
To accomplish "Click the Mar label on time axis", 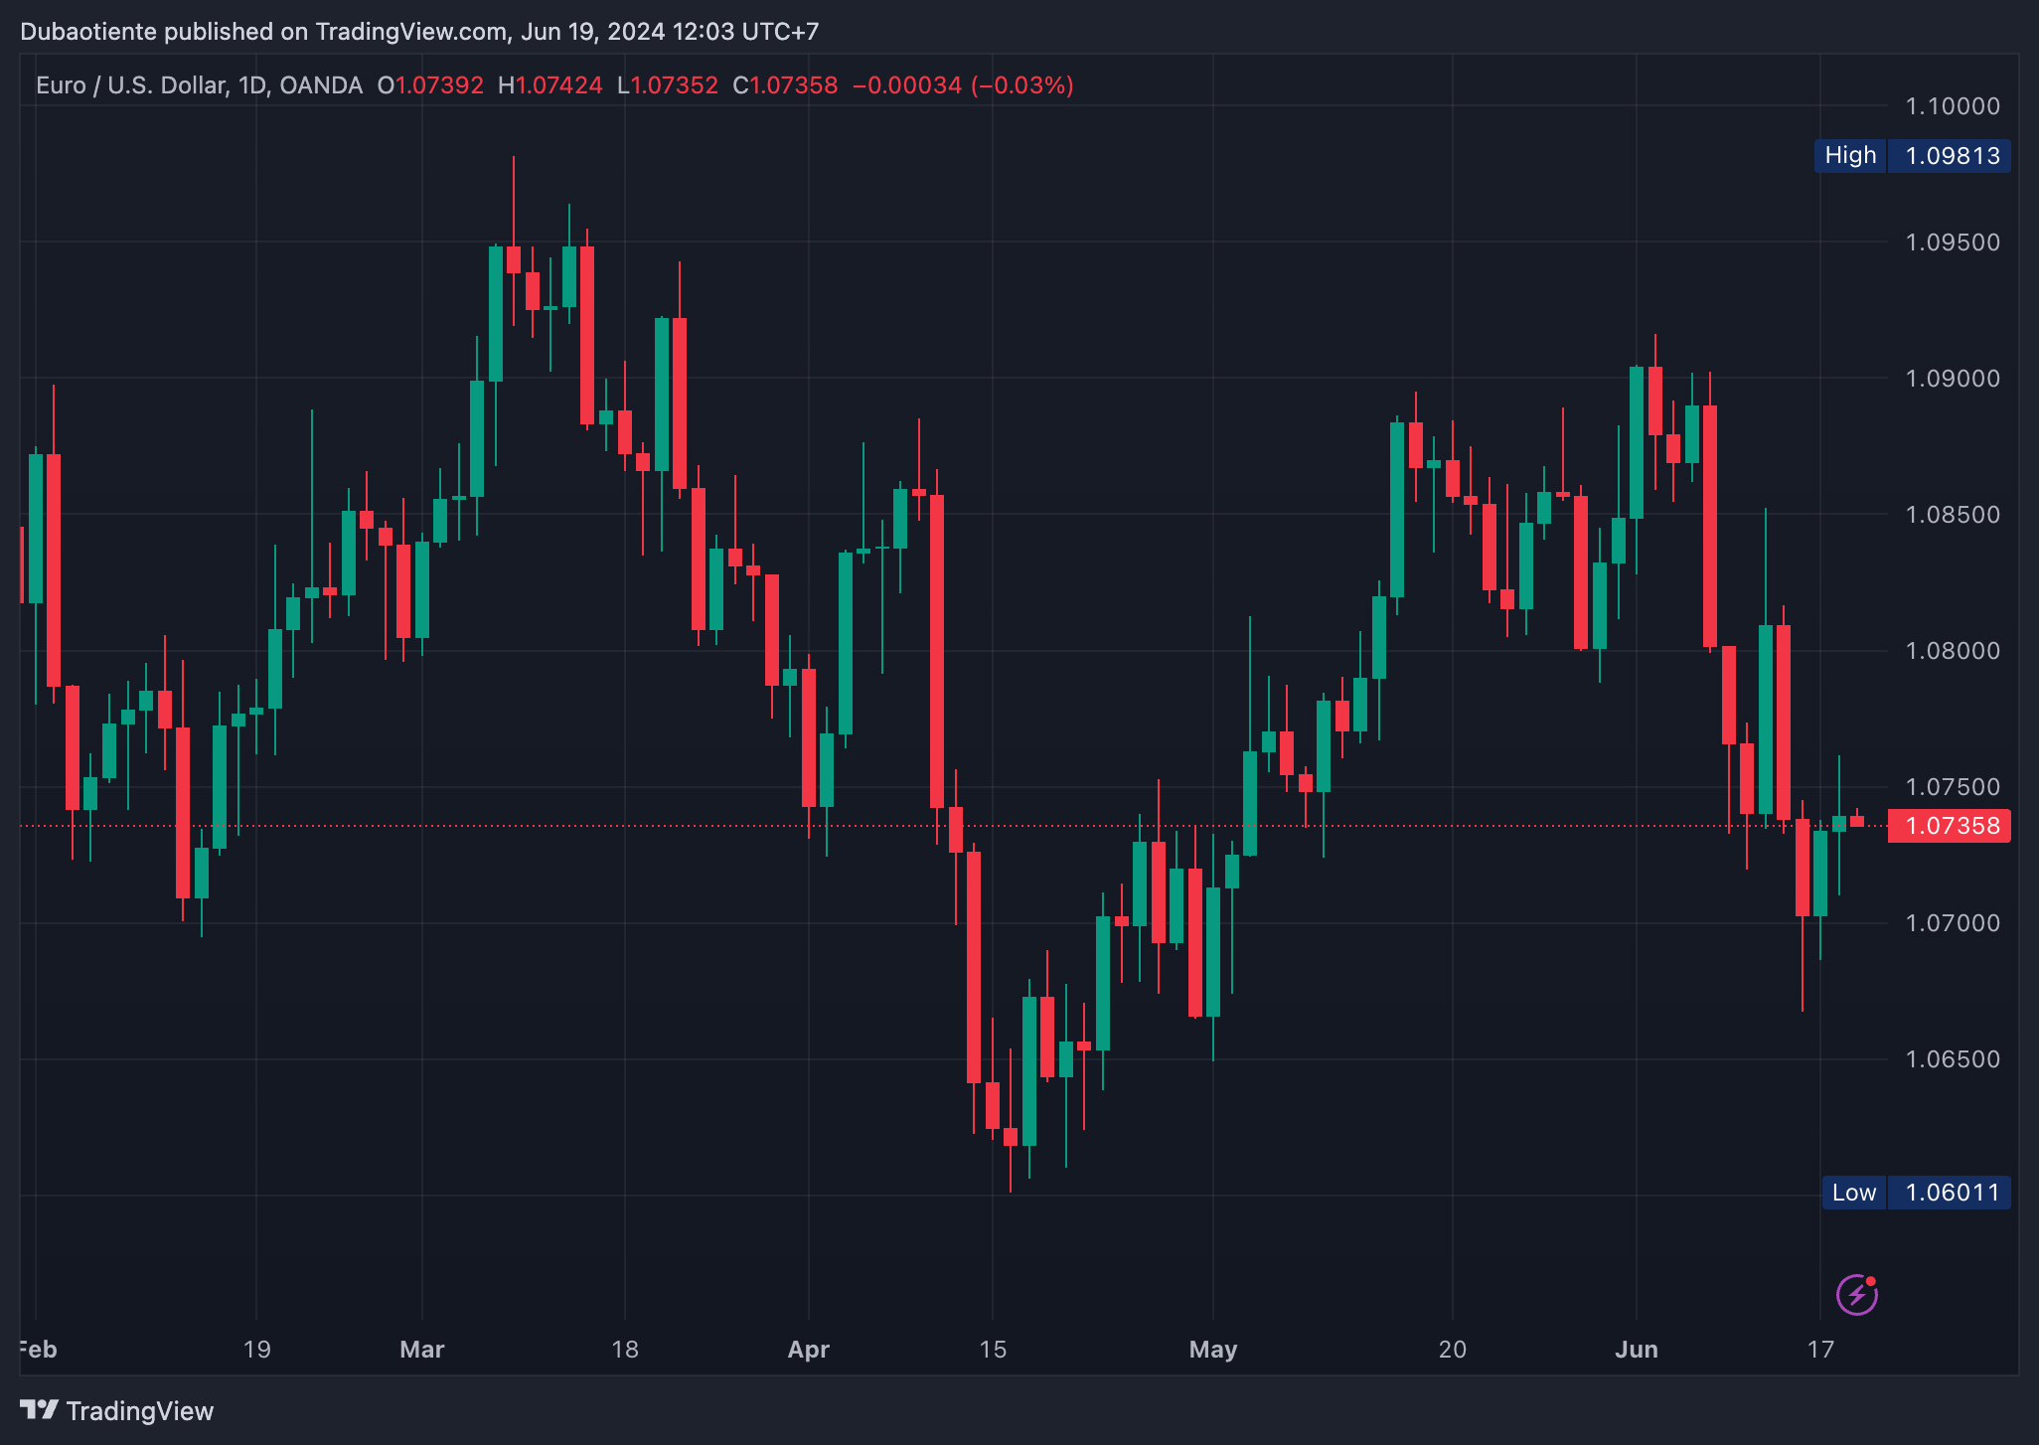I will tap(422, 1350).
